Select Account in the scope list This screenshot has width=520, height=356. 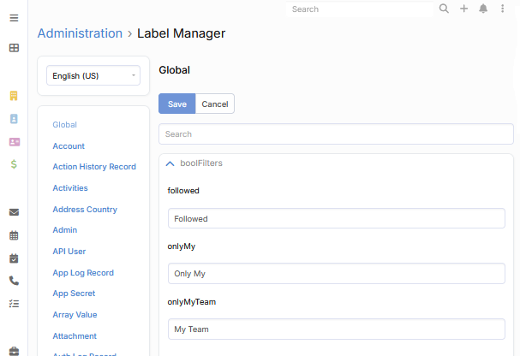(69, 146)
